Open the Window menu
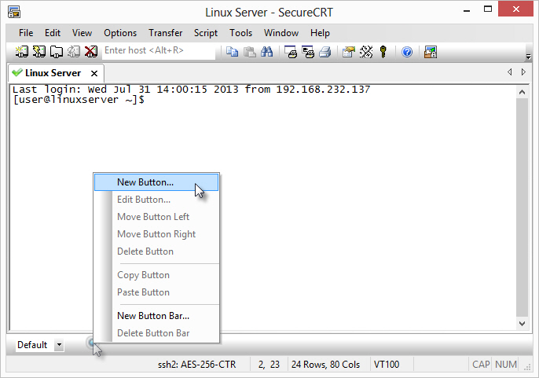This screenshot has height=378, width=539. pyautogui.click(x=281, y=33)
